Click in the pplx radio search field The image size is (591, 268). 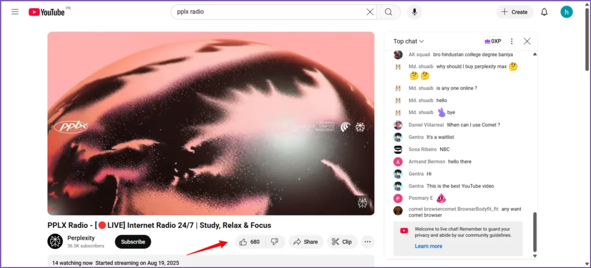268,12
